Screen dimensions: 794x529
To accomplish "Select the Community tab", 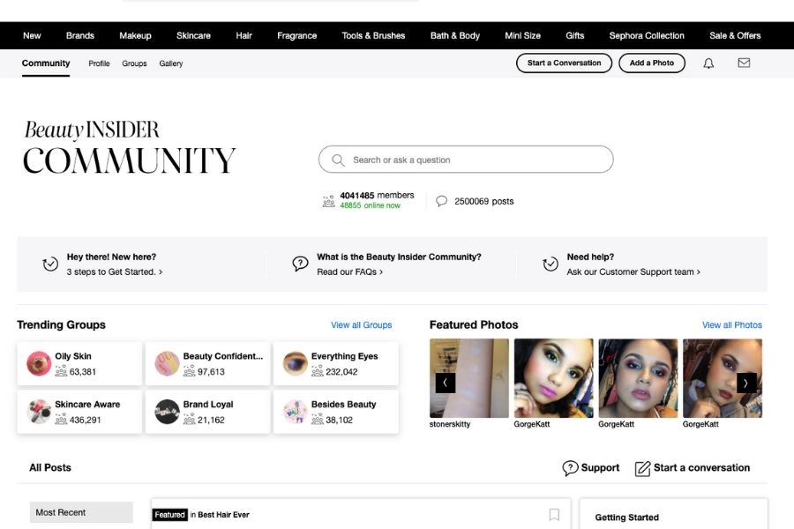I will point(46,63).
